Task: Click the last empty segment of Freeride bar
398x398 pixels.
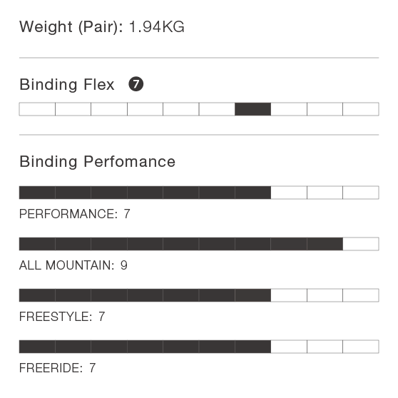Action: (x=361, y=347)
